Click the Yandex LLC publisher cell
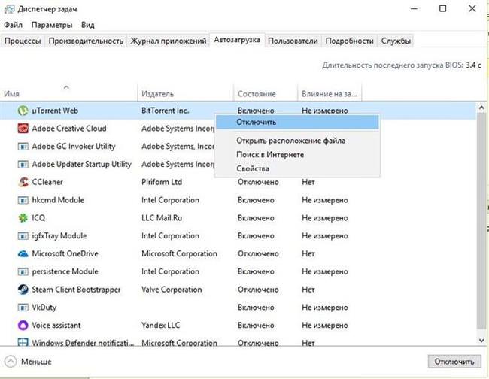The width and height of the screenshot is (489, 379). point(160,326)
